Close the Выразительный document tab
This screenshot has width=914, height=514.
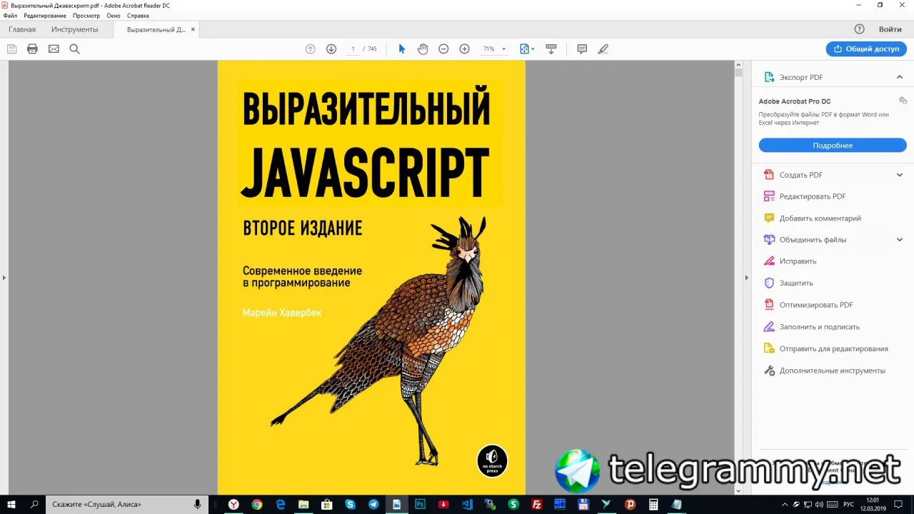[193, 29]
